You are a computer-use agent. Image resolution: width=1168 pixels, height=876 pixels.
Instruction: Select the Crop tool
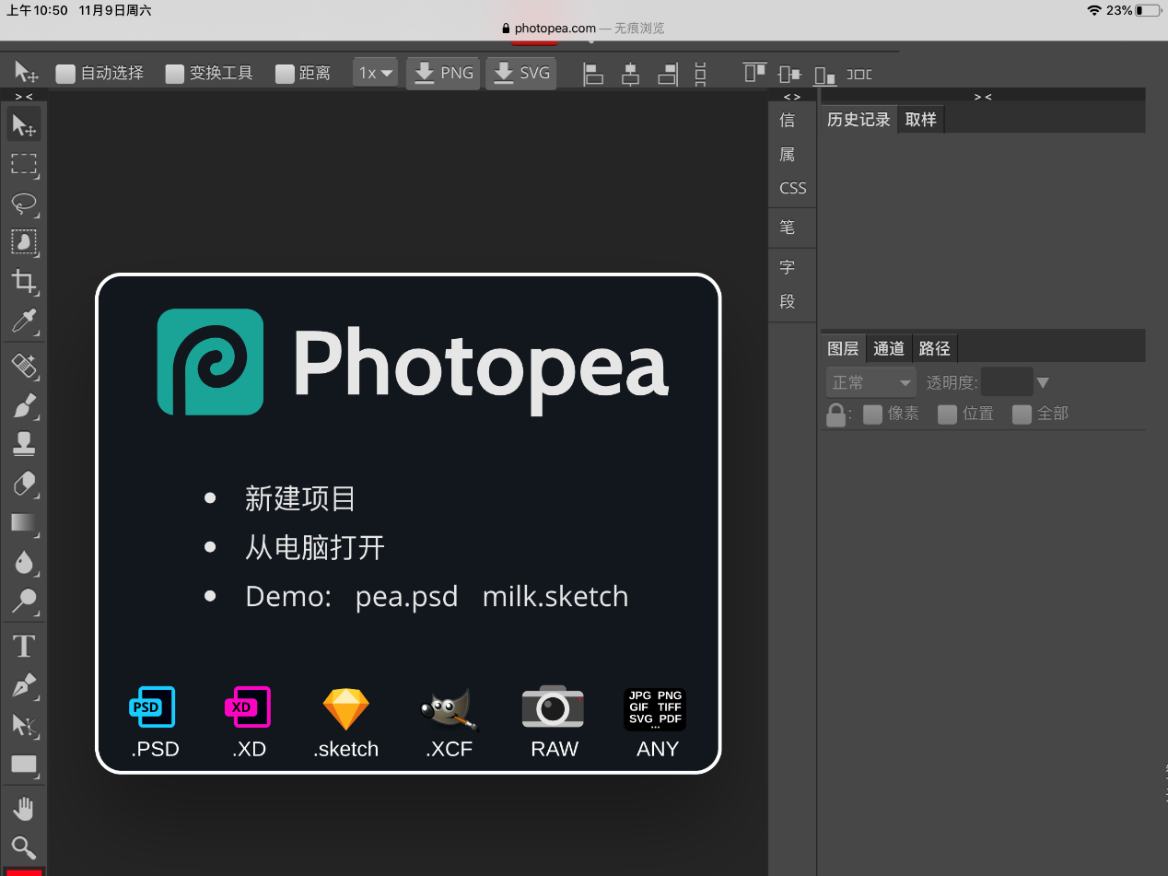point(24,282)
